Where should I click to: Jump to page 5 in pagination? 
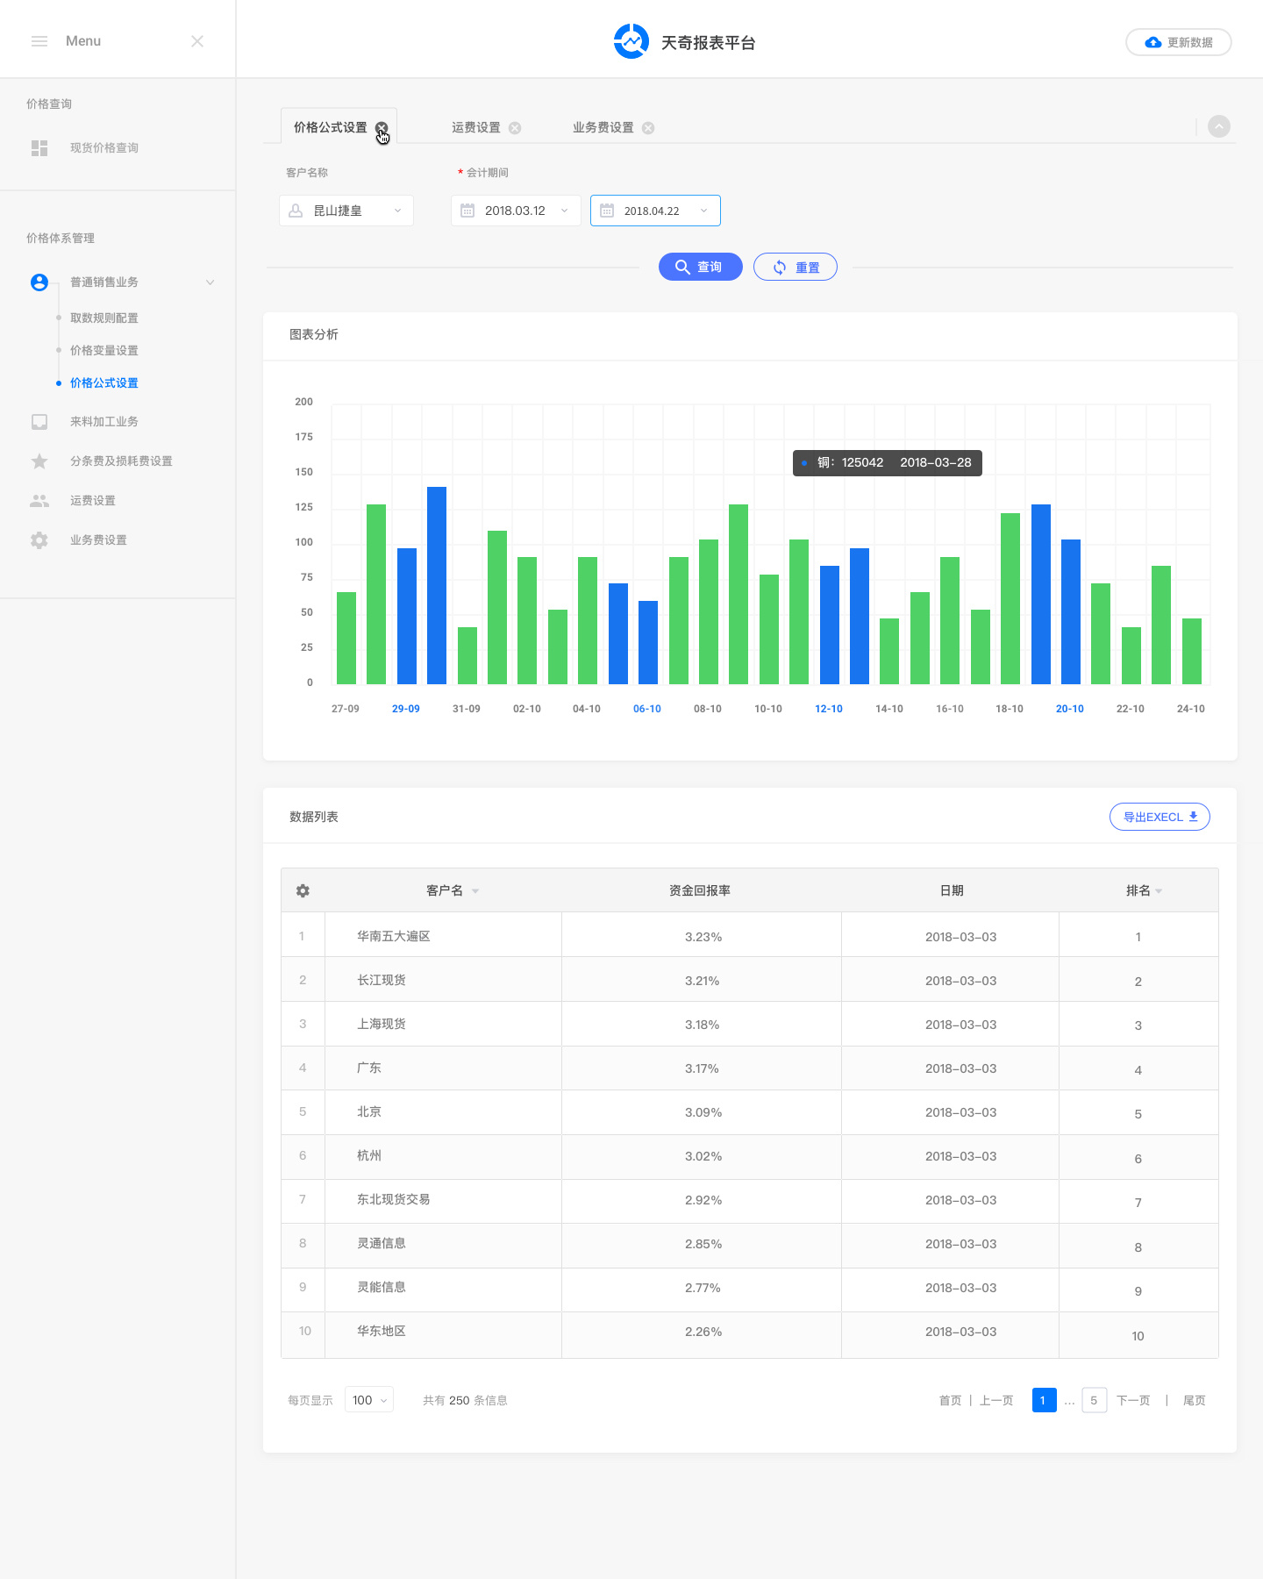point(1094,1400)
